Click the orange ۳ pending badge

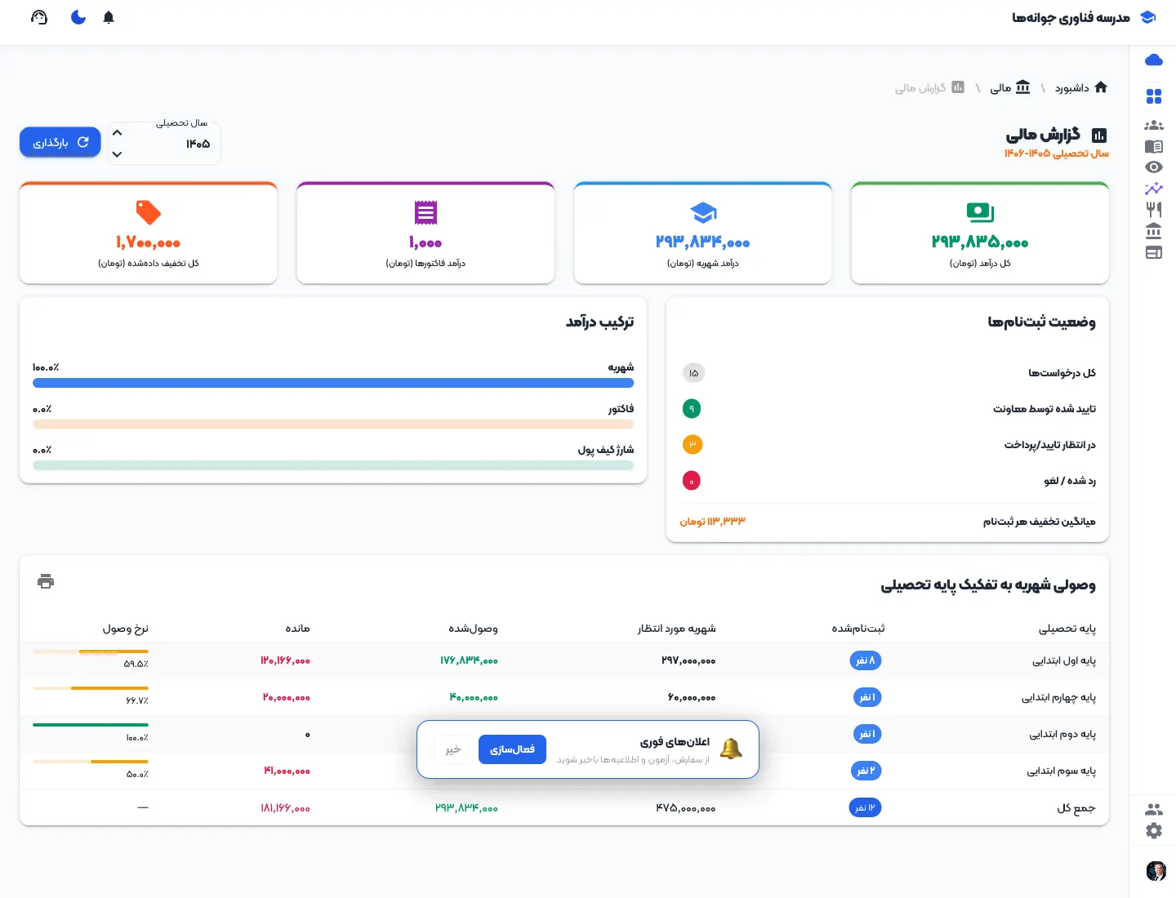[692, 444]
